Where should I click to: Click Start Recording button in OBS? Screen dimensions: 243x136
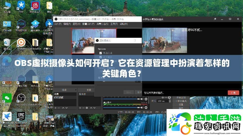tap(181, 98)
